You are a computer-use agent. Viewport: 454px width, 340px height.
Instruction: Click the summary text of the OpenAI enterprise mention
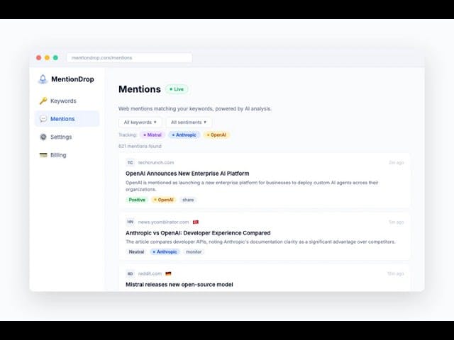[252, 186]
